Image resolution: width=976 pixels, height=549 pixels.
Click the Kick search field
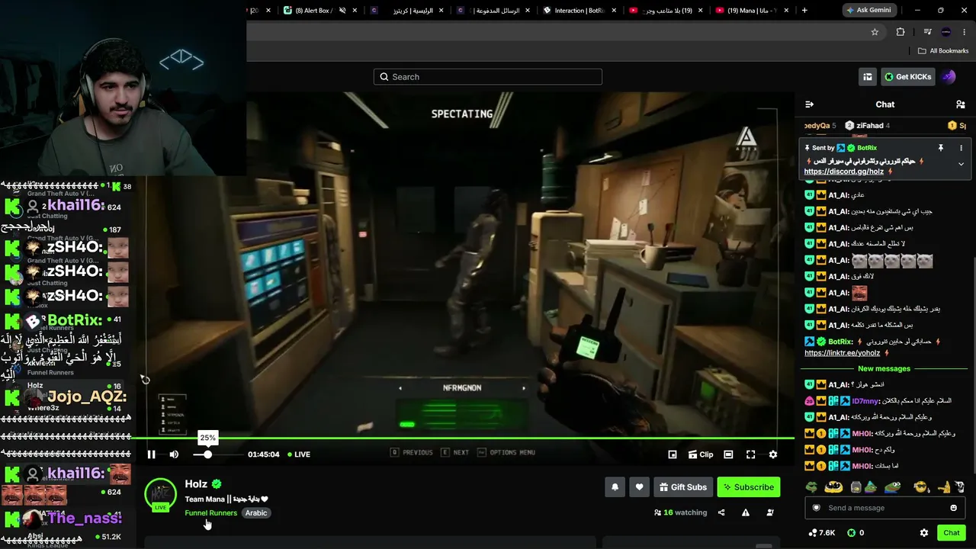tap(488, 77)
